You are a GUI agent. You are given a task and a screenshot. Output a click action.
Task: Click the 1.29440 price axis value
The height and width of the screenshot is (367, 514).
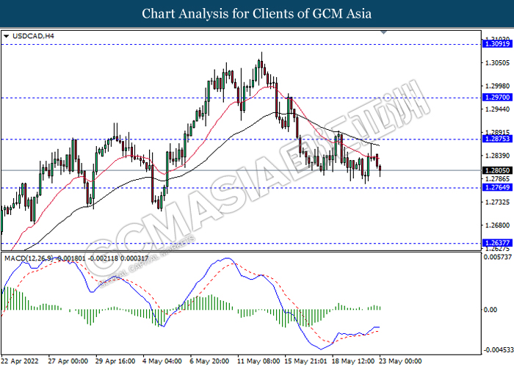pyautogui.click(x=497, y=109)
